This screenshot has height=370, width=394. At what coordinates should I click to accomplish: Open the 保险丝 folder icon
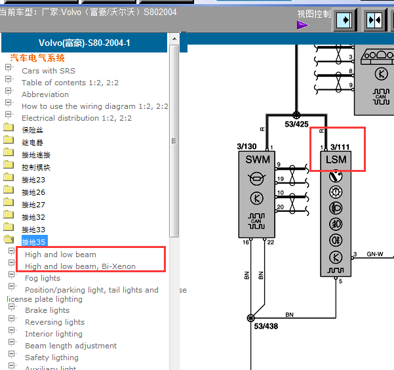click(x=9, y=127)
